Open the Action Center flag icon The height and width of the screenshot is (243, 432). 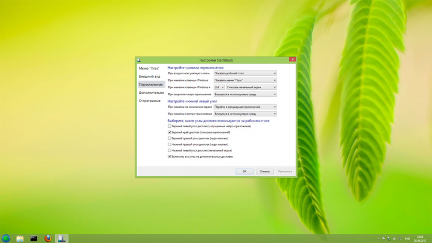tap(384, 239)
